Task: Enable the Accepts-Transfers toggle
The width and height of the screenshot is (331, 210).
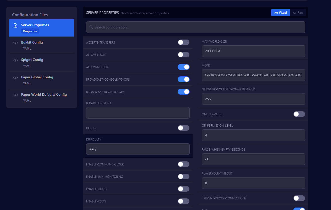Action: click(183, 42)
